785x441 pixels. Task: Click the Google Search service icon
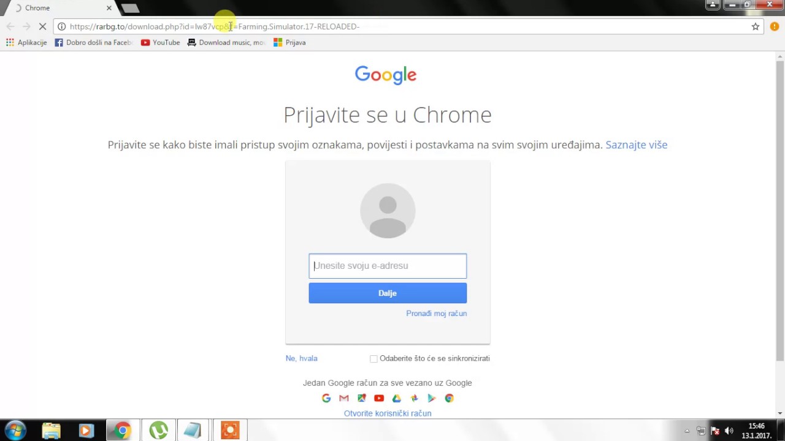pyautogui.click(x=326, y=398)
